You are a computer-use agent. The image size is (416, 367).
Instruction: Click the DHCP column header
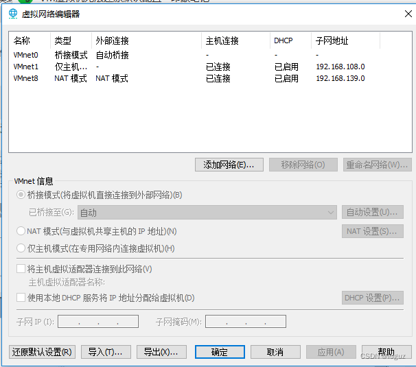291,40
